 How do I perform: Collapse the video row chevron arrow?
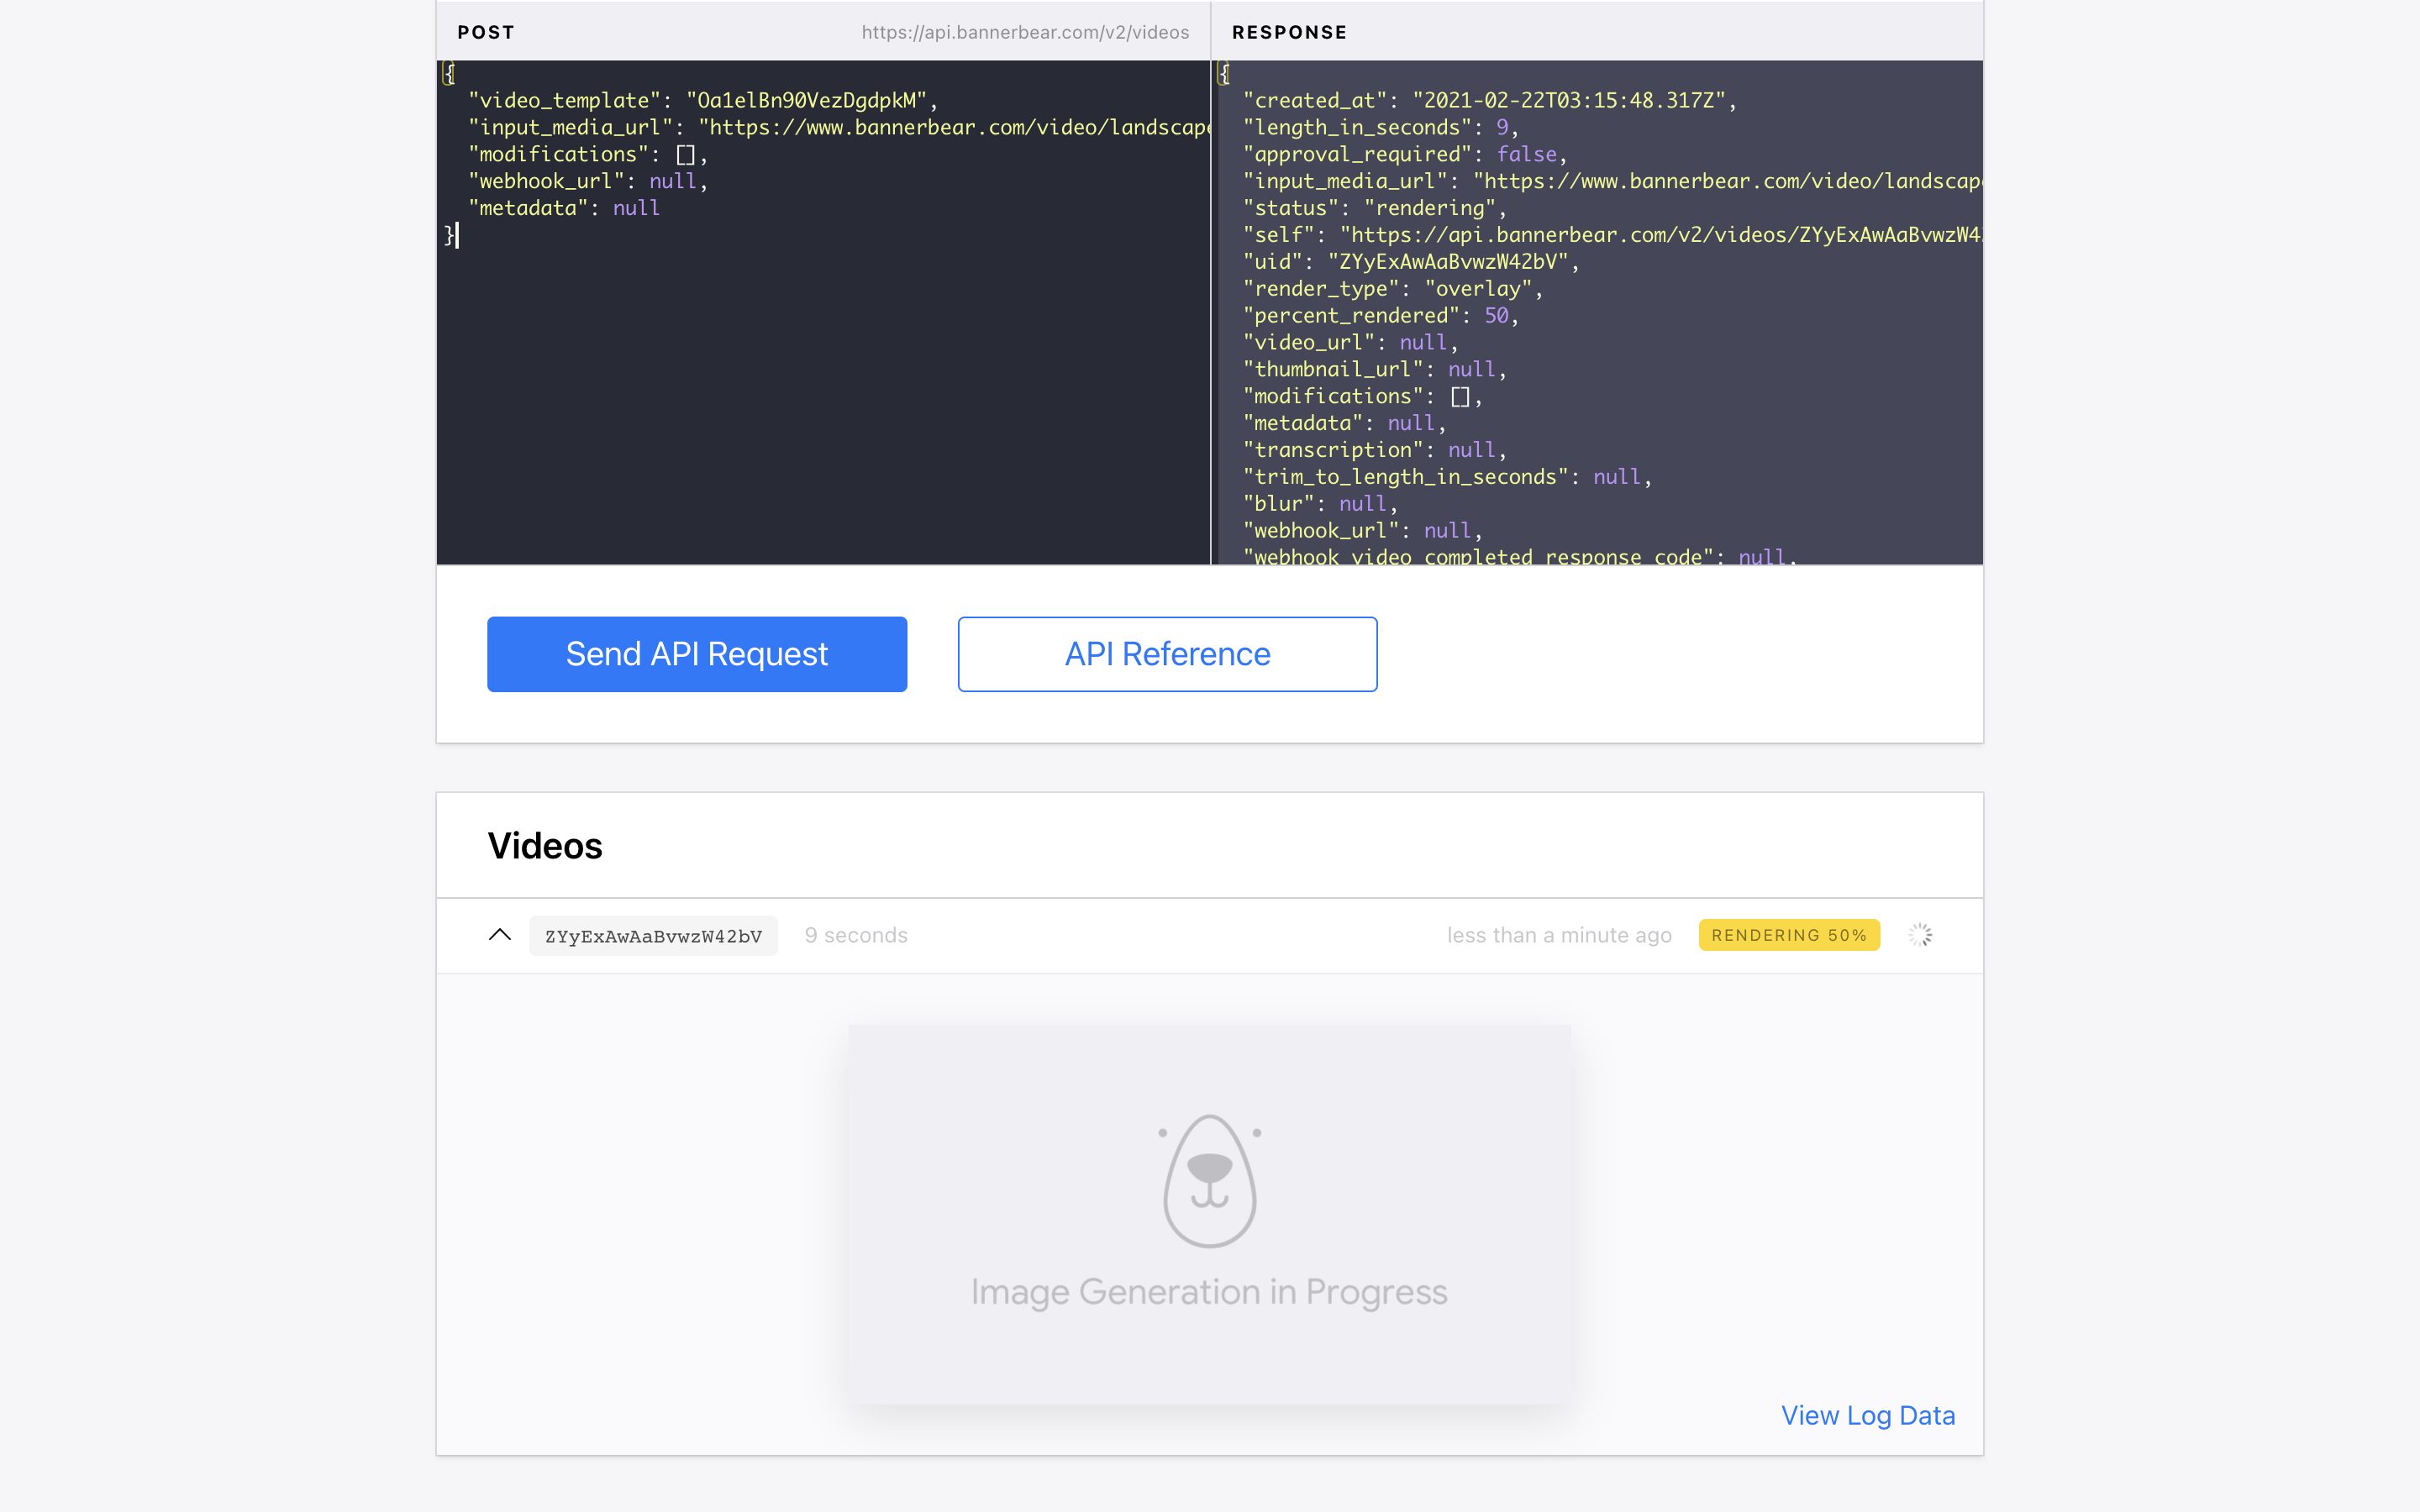coord(500,935)
